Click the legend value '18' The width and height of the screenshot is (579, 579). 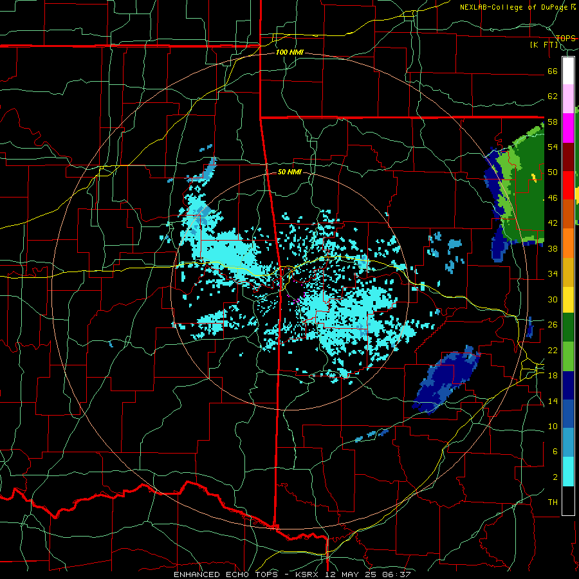click(x=553, y=376)
